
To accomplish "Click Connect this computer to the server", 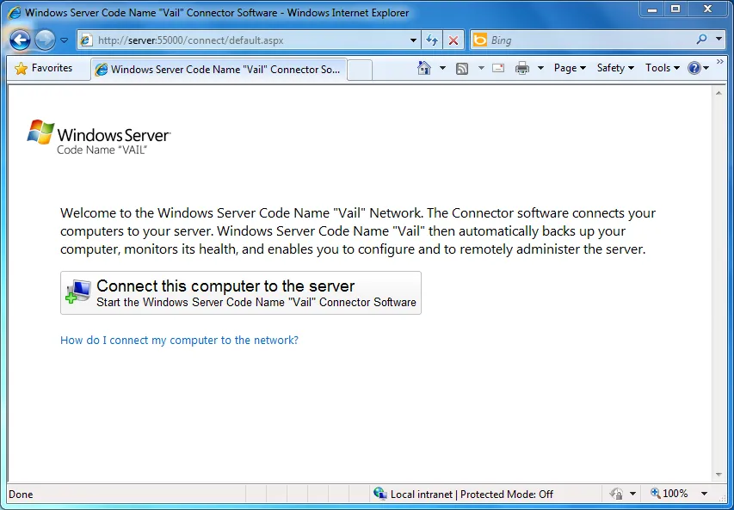I will (241, 293).
